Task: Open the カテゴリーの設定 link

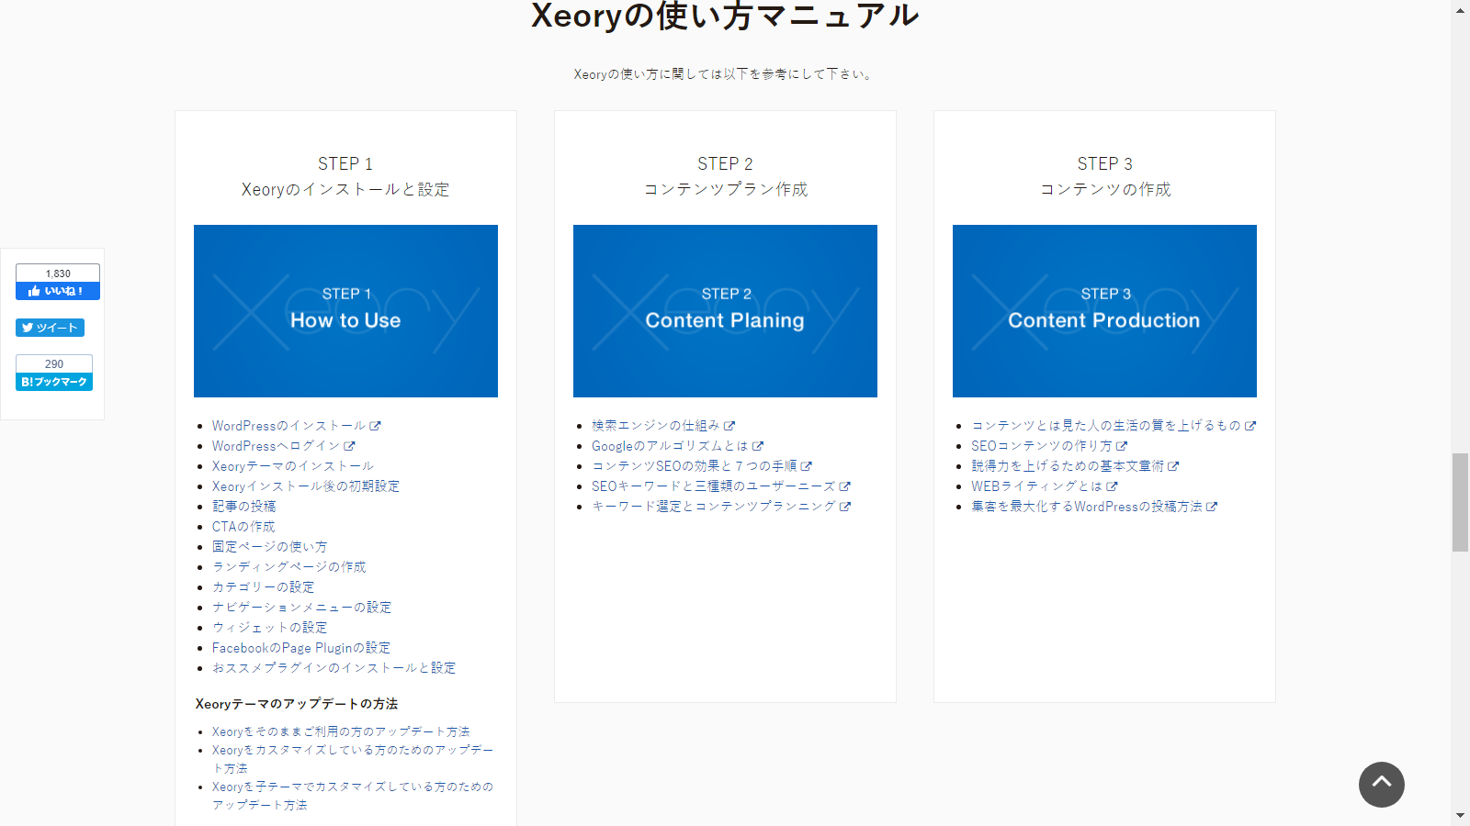Action: tap(263, 587)
